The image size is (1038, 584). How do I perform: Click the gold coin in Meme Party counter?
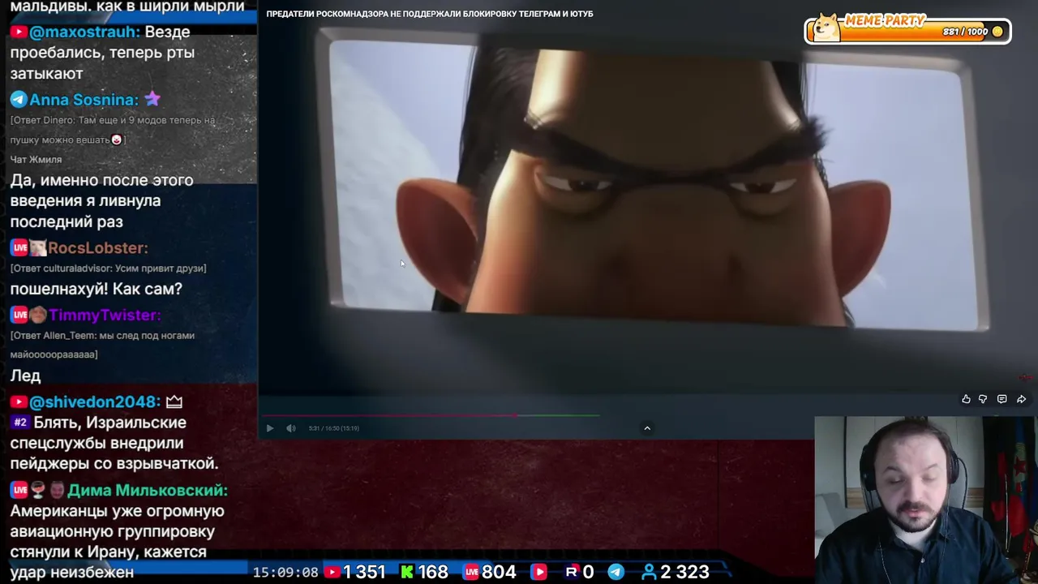pos(997,32)
